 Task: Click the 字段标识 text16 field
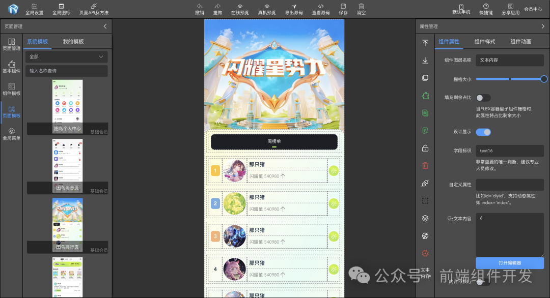coord(510,151)
